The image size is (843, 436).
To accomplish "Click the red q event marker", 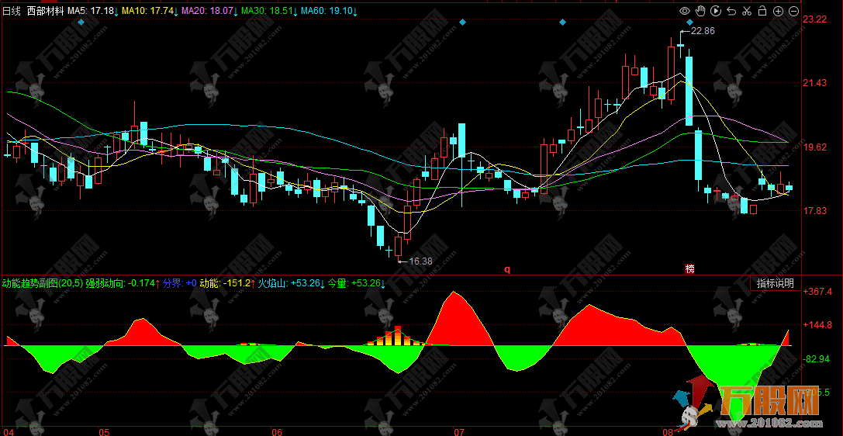I will click(506, 268).
